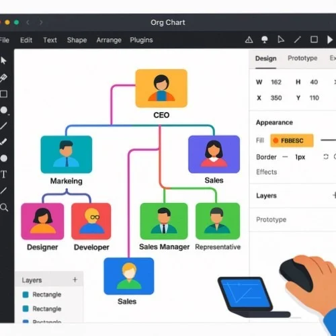
Task: Go forward with the right chevron
Action: (x=41, y=22)
